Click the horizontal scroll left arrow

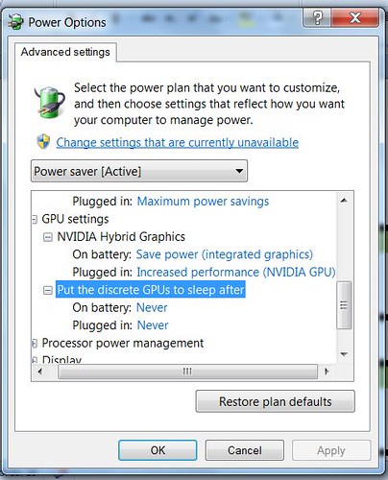(x=40, y=372)
